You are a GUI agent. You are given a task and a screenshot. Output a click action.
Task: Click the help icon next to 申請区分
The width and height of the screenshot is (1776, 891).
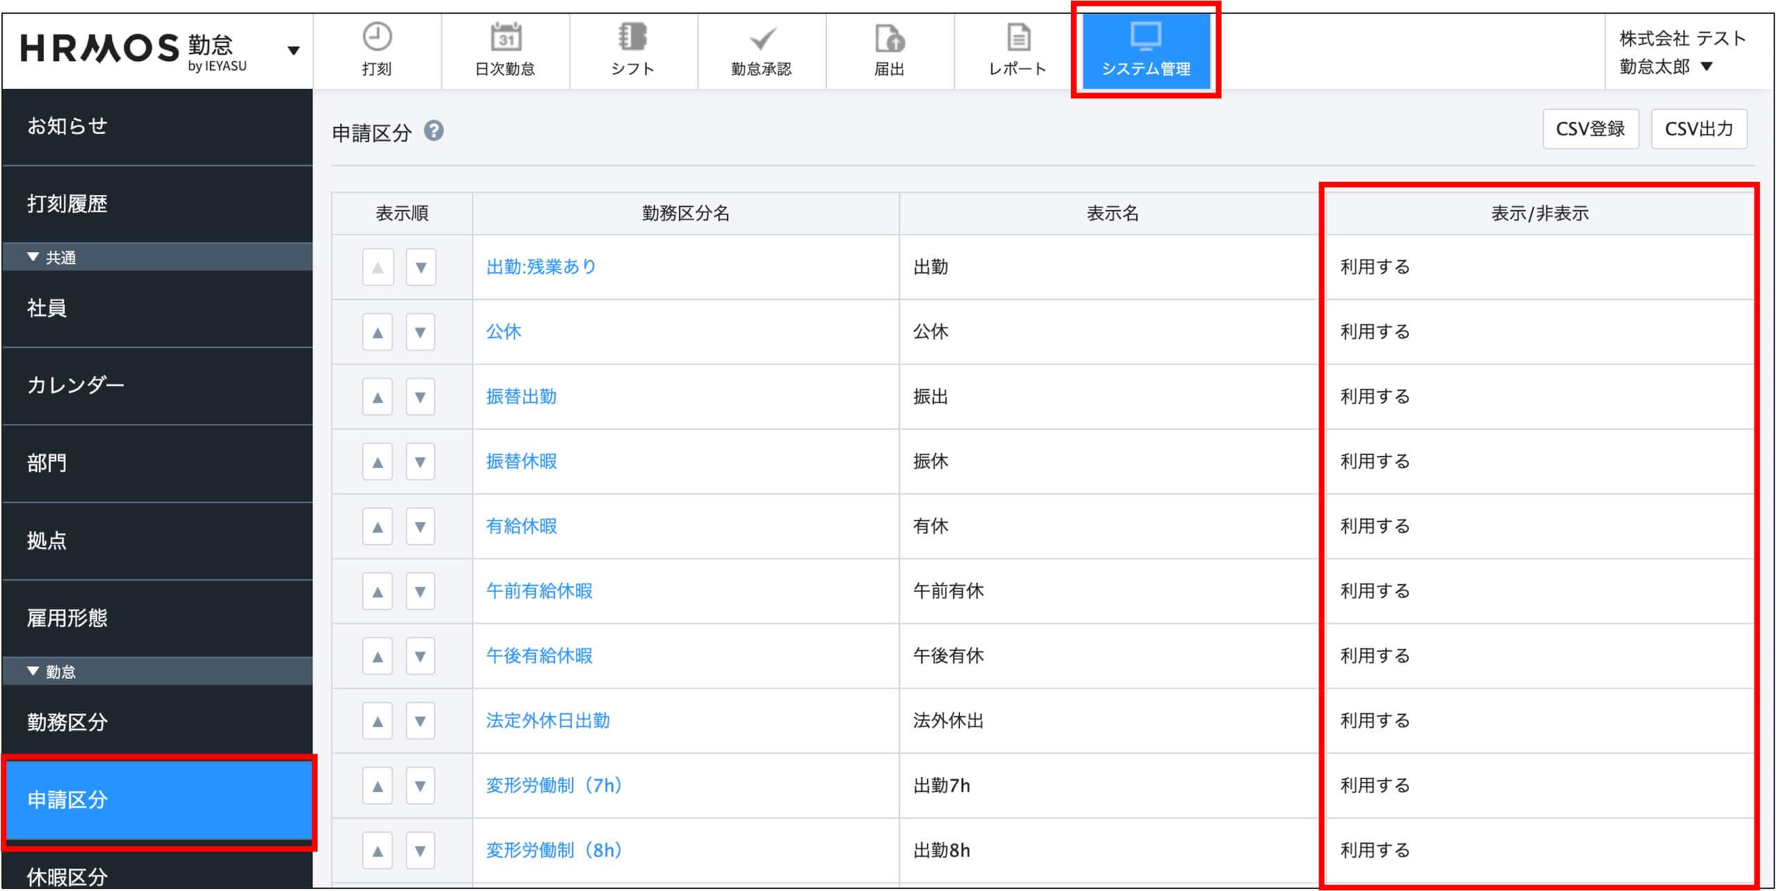point(434,130)
